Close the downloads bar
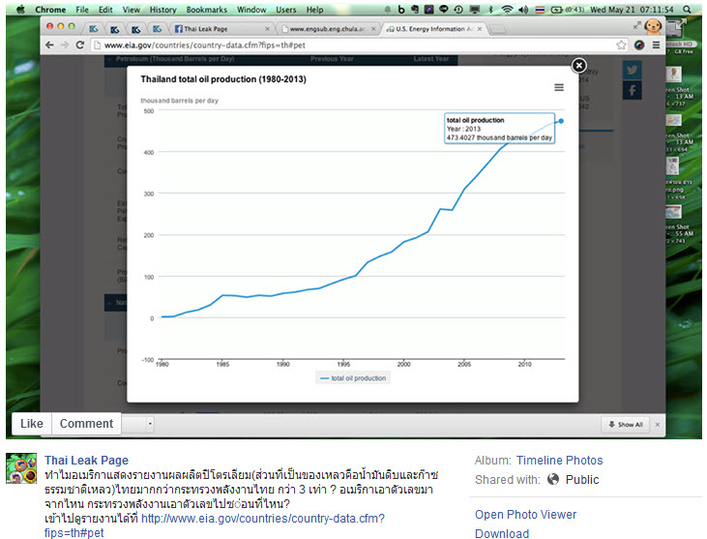707x539 pixels. click(658, 425)
